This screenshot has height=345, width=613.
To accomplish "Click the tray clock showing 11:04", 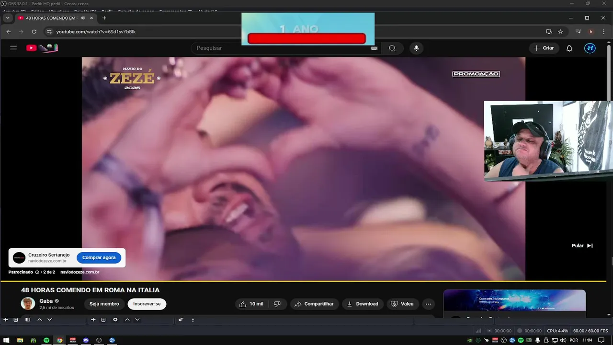I will click(587, 340).
